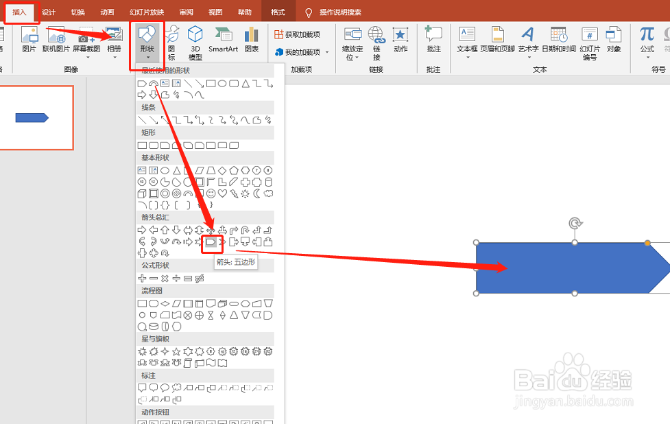This screenshot has height=424, width=670.
Task: Insert a picture with the 图片 icon
Action: pos(29,39)
